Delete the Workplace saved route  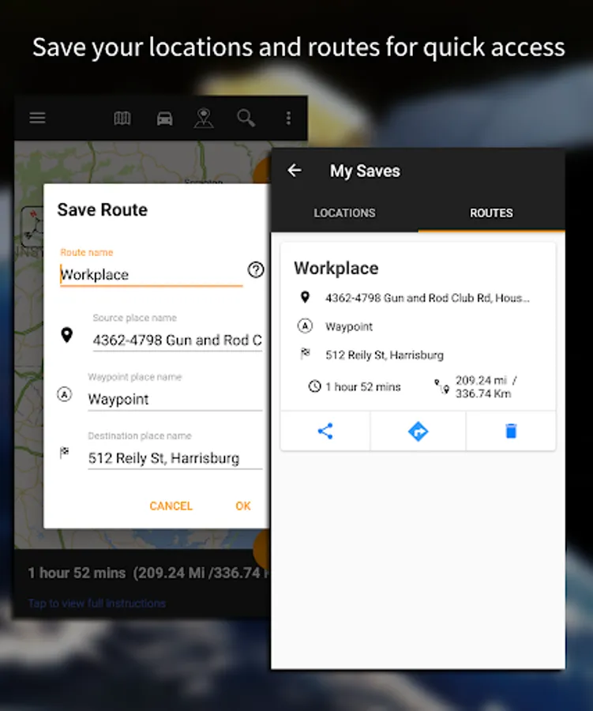511,431
